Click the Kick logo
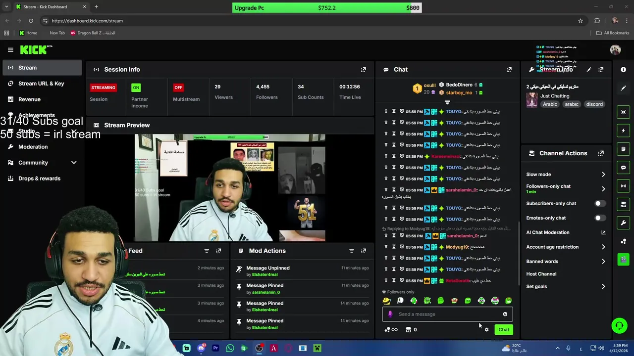634x356 pixels. pyautogui.click(x=36, y=49)
